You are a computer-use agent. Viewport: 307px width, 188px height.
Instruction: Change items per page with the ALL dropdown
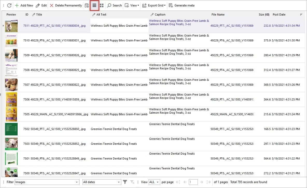154,182
